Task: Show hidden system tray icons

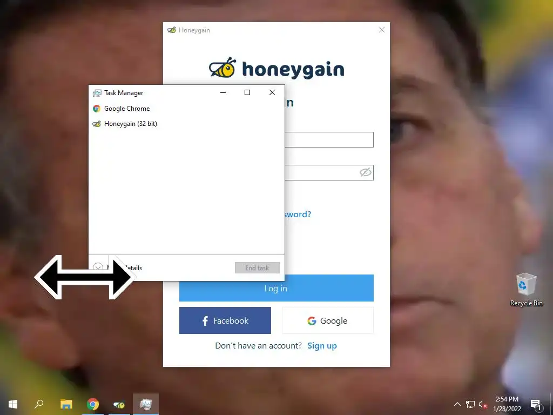Action: [x=457, y=404]
